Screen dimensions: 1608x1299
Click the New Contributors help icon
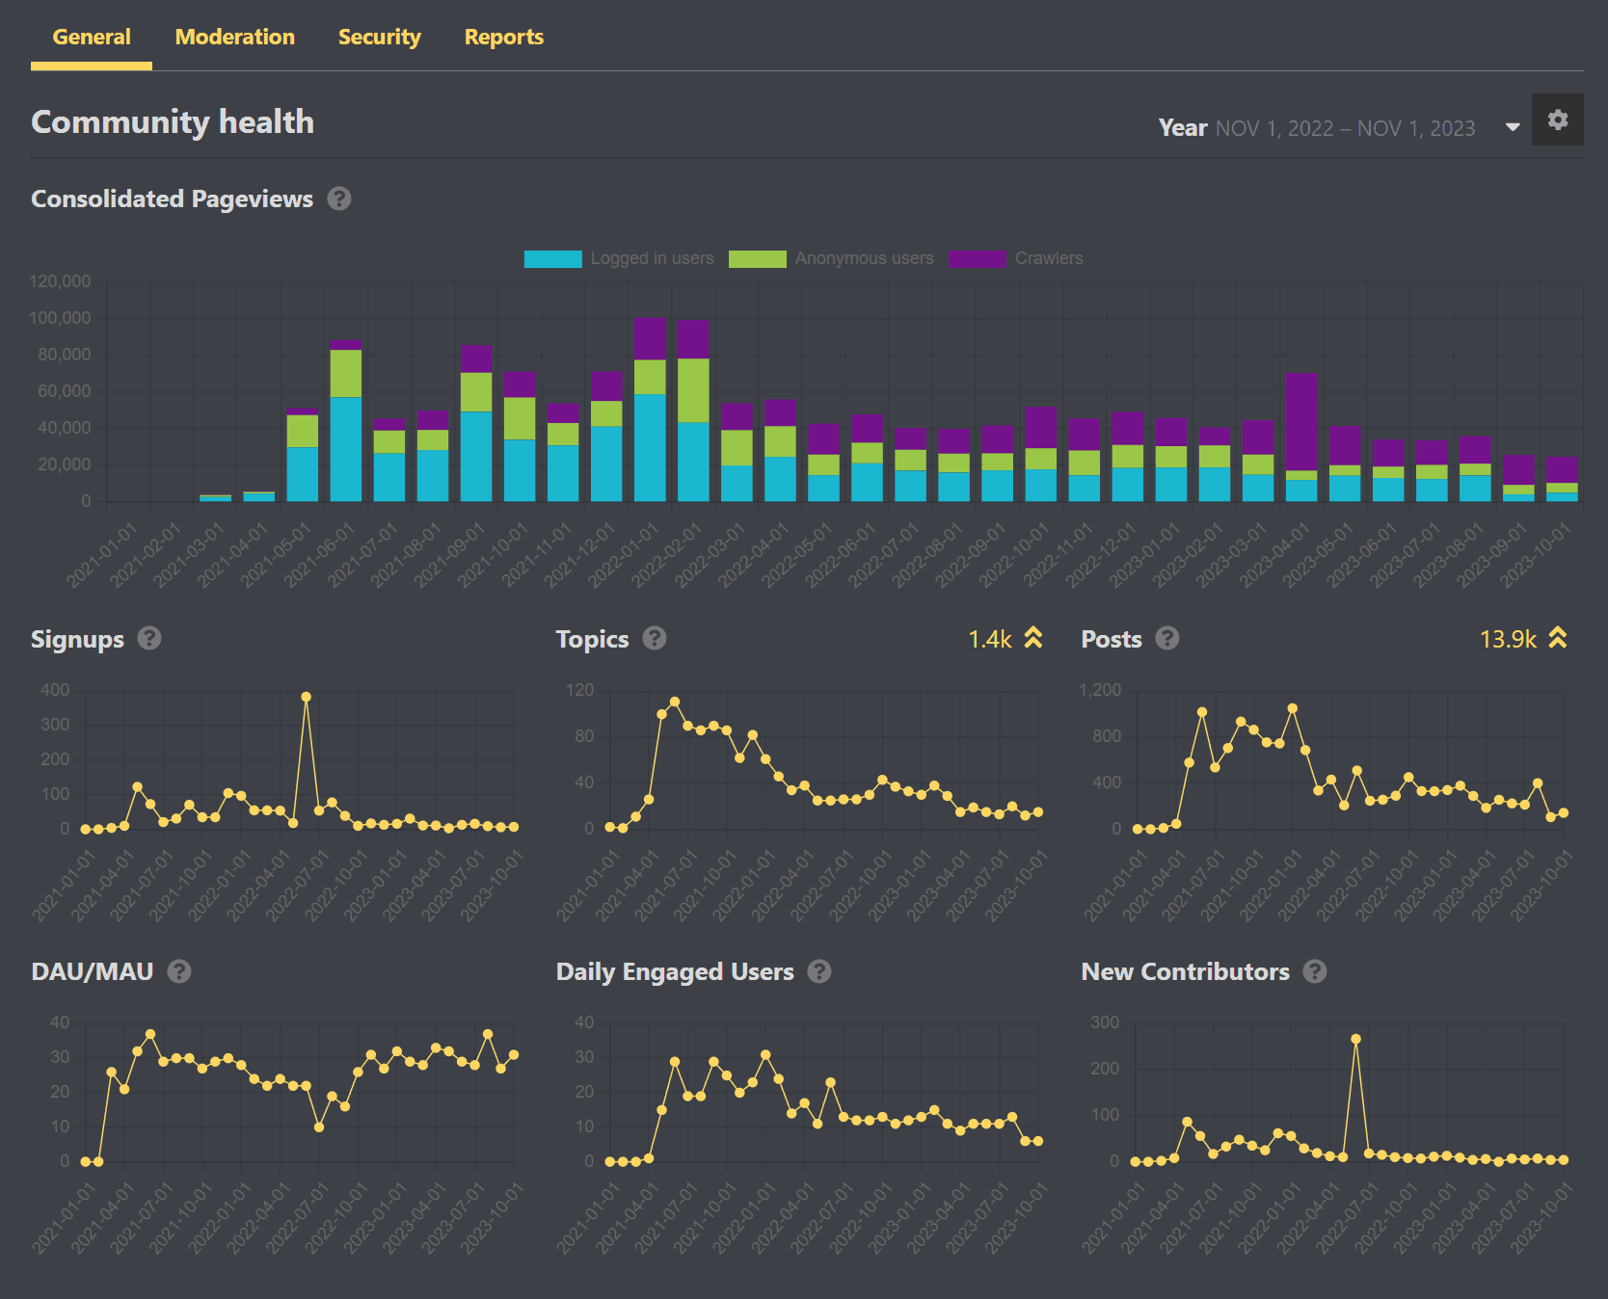tap(1315, 971)
